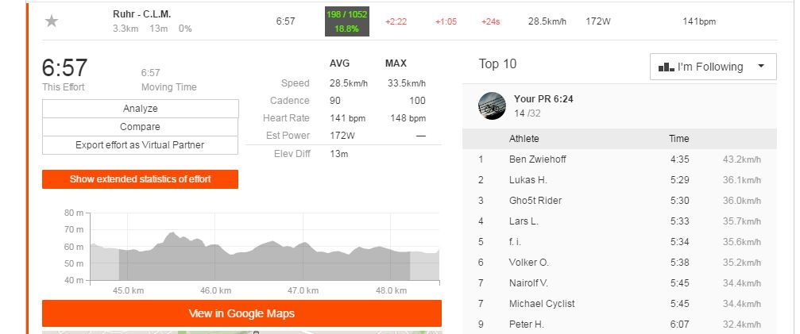The height and width of the screenshot is (334, 800).
Task: Open Lukas H. leaderboard entry
Action: [528, 180]
